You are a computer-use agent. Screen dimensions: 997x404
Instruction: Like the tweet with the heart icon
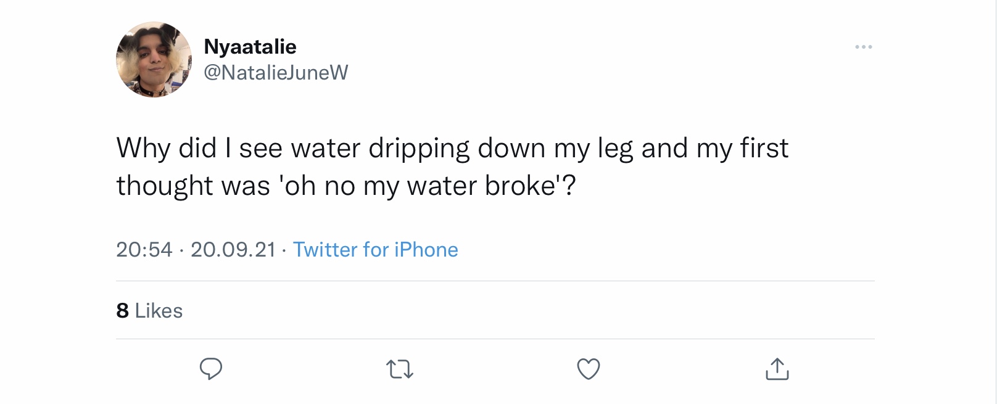click(589, 369)
